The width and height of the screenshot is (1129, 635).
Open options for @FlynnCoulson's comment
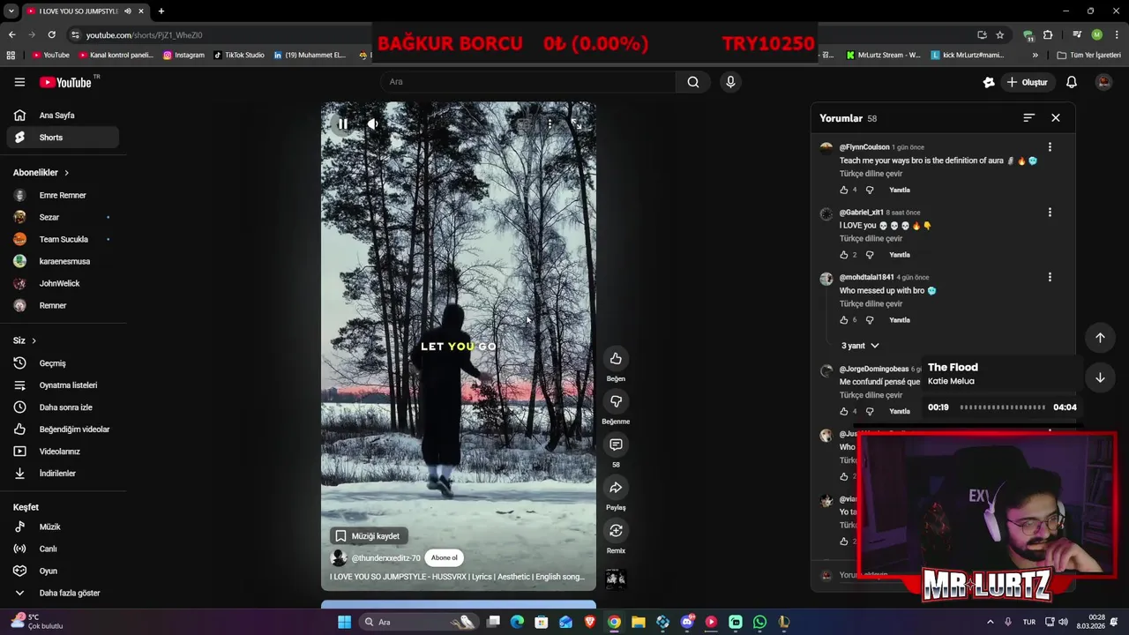coord(1050,147)
